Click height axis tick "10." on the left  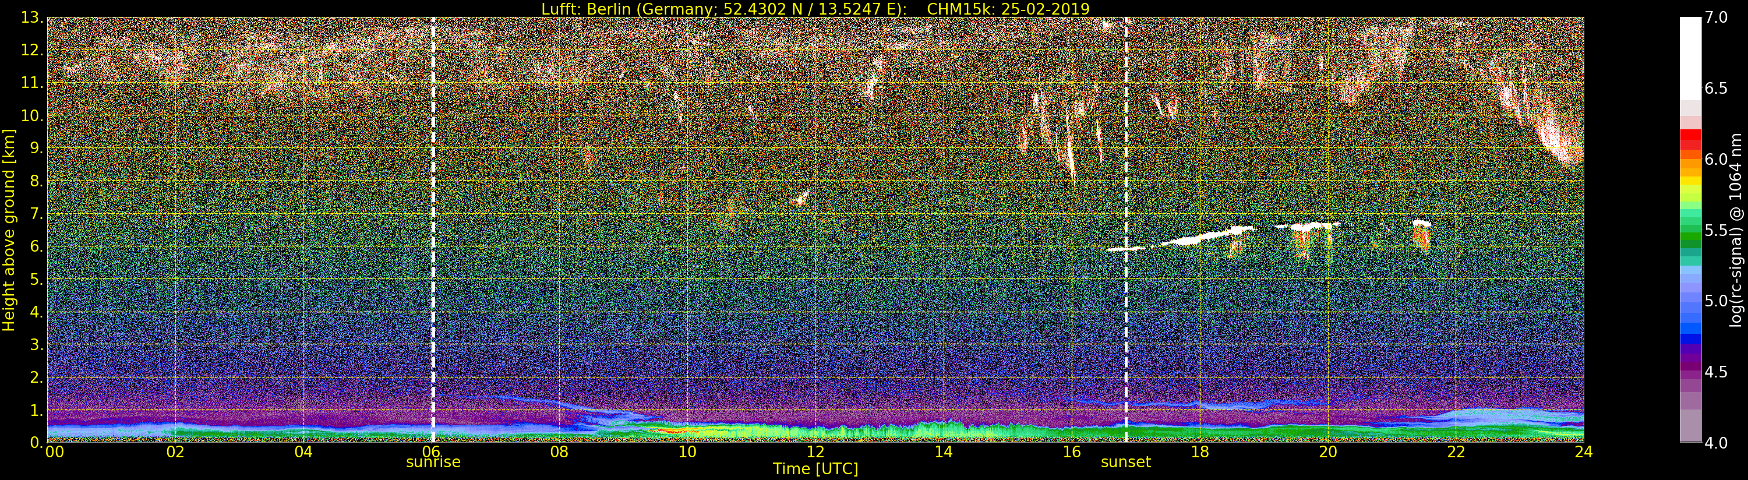(33, 115)
